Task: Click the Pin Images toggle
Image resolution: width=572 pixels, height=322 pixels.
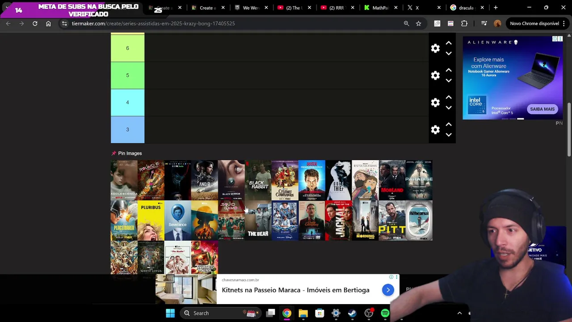Action: pyautogui.click(x=126, y=153)
